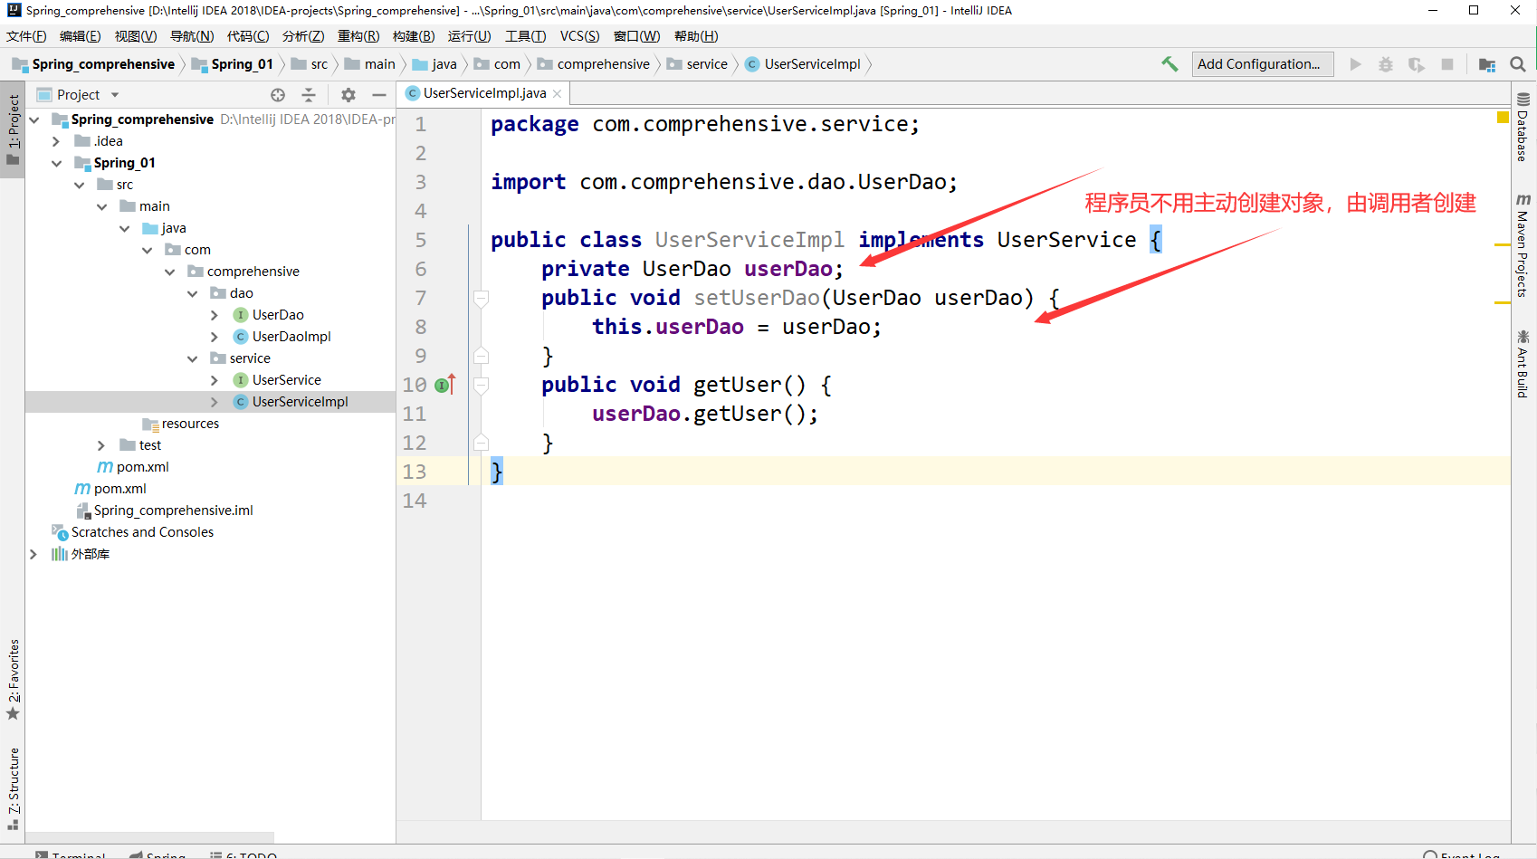1537x859 pixels.
Task: Toggle the 1: Project tool window stripe
Action: (x=13, y=130)
